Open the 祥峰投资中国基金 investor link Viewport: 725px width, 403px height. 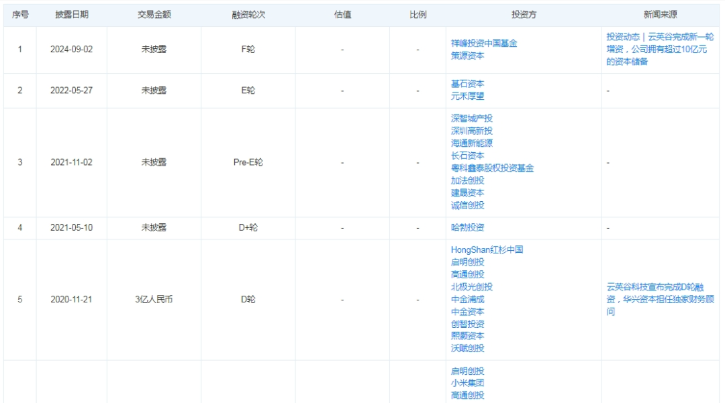point(483,44)
